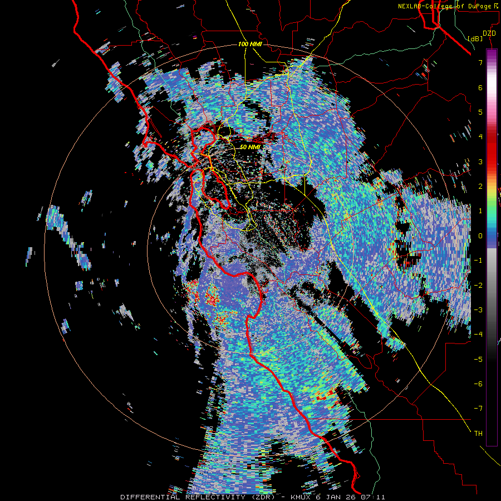Click the "07:11" timestamp in the caption
The height and width of the screenshot is (501, 501).
(x=372, y=497)
